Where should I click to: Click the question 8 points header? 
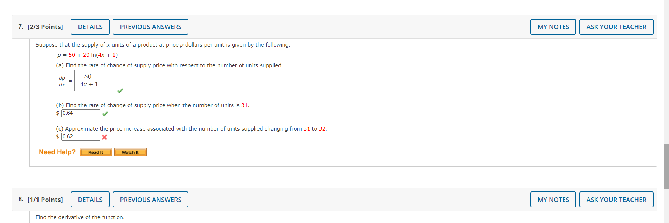coord(41,199)
